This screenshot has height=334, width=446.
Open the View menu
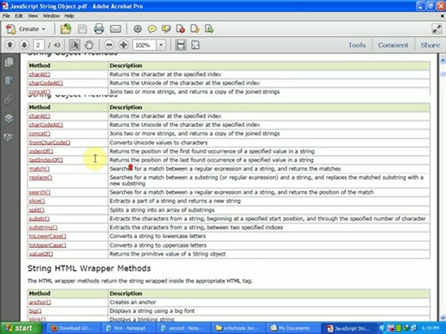[33, 16]
